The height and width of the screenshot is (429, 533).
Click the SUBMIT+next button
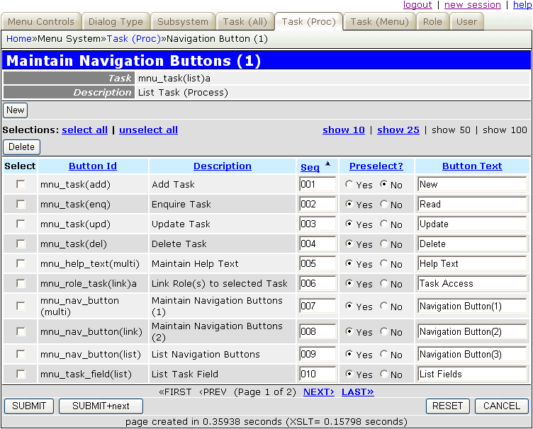(101, 406)
